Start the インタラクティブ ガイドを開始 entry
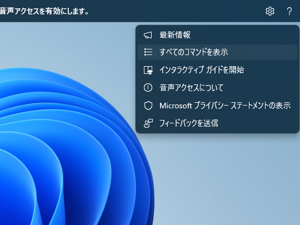The height and width of the screenshot is (225, 300). (217, 70)
